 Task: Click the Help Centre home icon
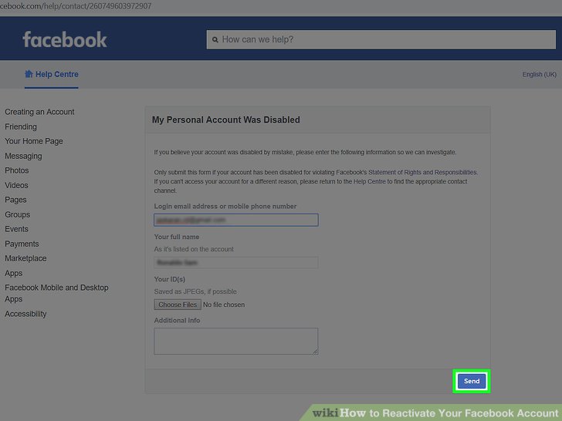pyautogui.click(x=29, y=74)
